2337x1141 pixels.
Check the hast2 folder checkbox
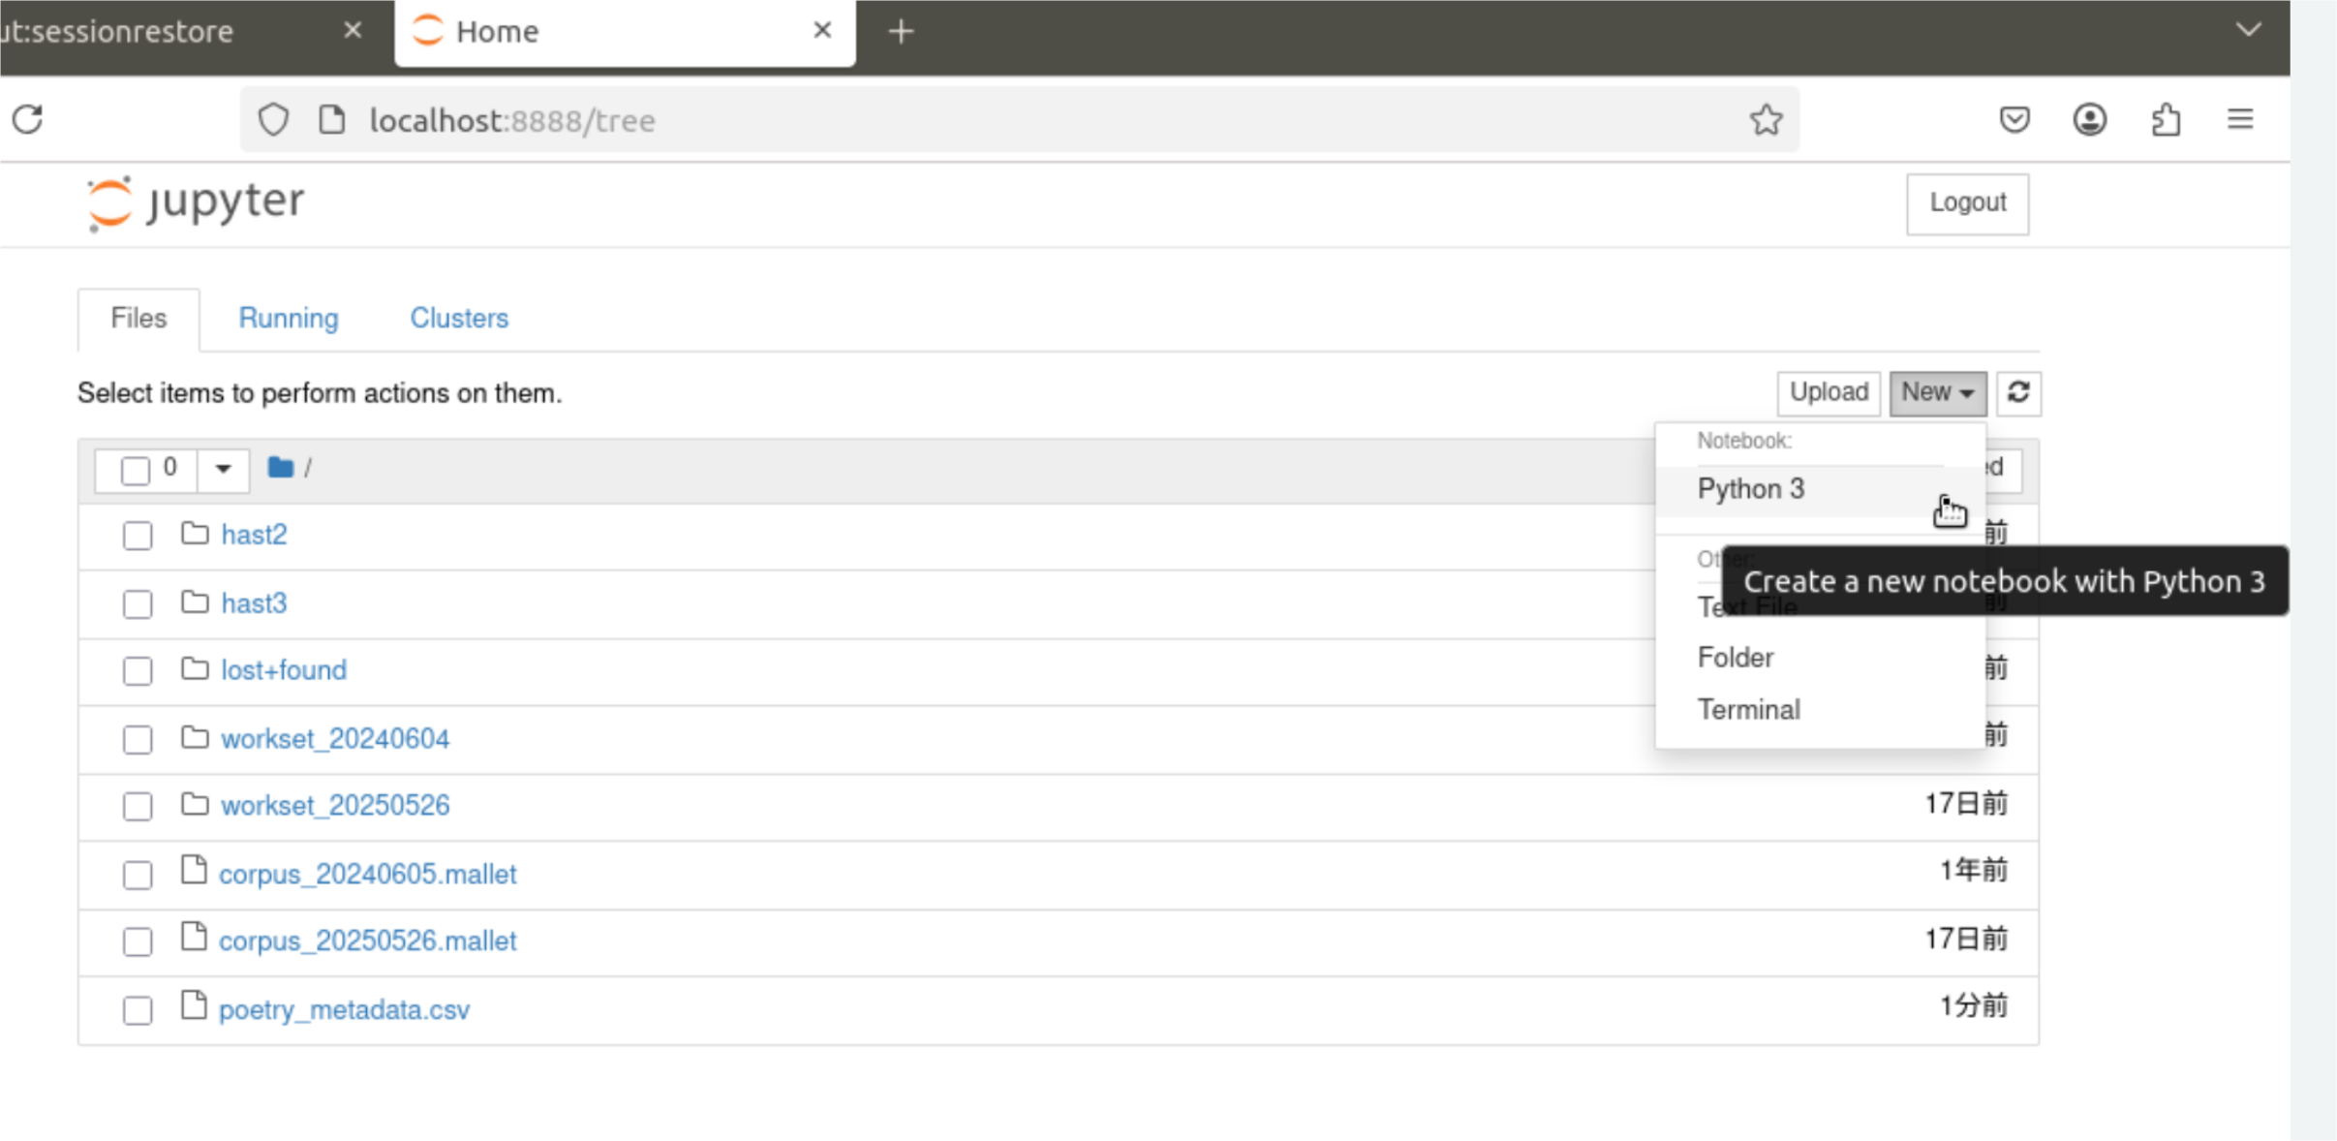tap(138, 536)
